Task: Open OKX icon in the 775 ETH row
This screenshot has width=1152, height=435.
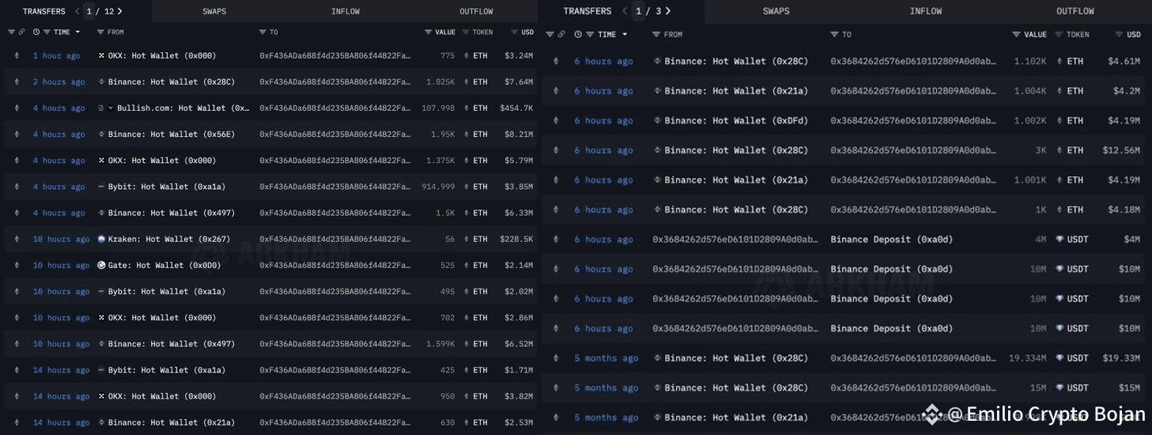Action: (101, 56)
